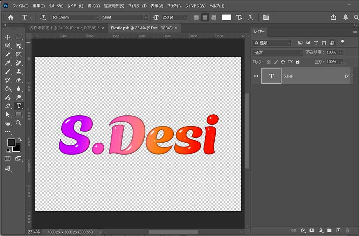Click the white text color swatch

226,17
